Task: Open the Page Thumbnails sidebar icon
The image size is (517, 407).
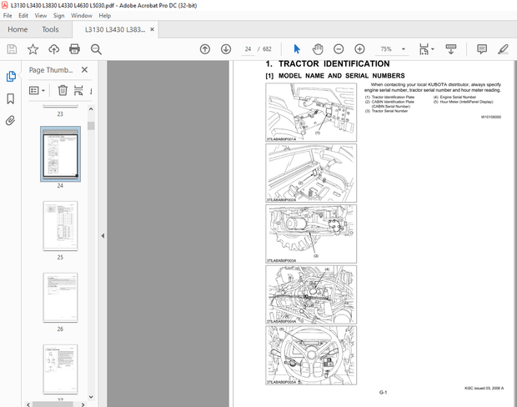Action: click(x=11, y=76)
